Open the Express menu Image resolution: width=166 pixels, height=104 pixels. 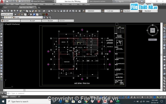coord(87,4)
